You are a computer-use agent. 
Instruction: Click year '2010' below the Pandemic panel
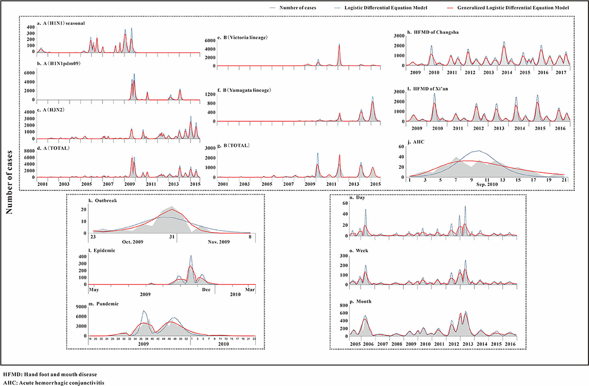pos(223,344)
